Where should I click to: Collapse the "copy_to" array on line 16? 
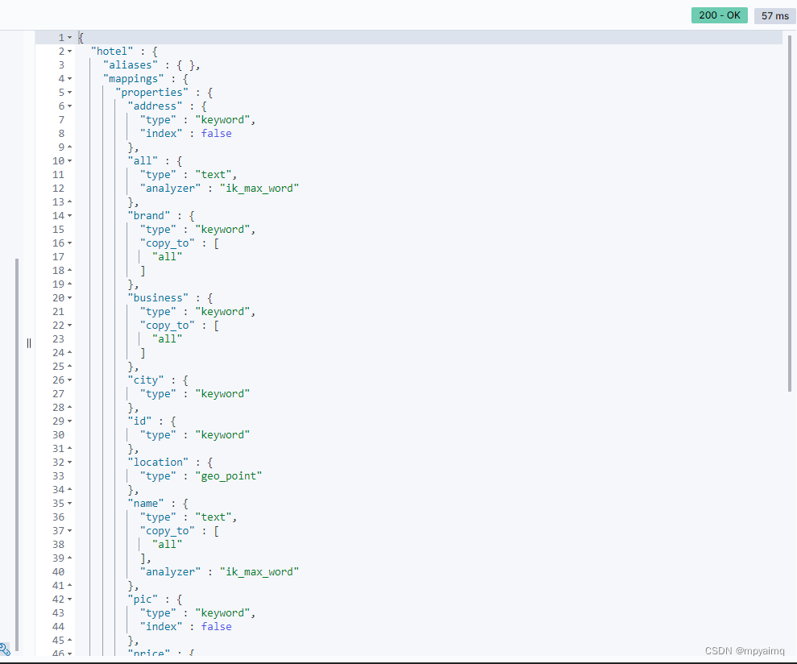pyautogui.click(x=69, y=243)
